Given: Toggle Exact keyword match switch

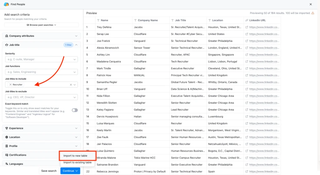Looking at the screenshot, I should (x=75, y=110).
